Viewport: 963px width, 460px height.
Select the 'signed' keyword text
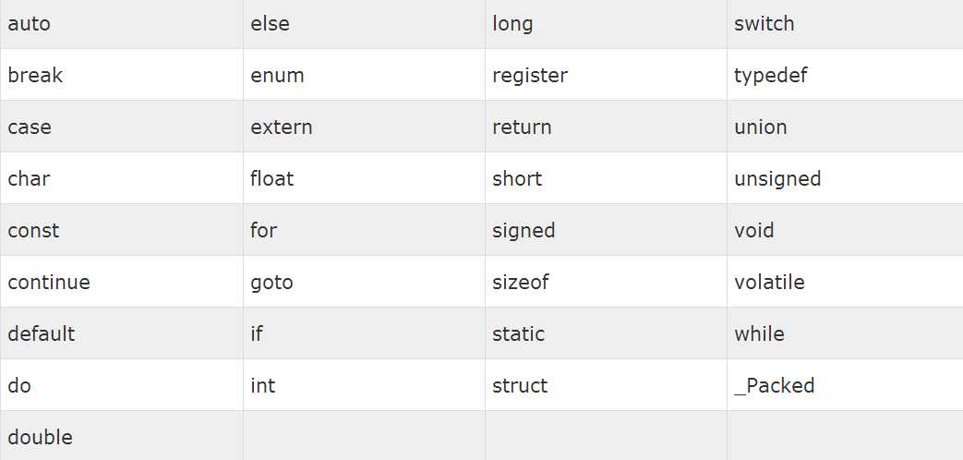[x=524, y=230]
